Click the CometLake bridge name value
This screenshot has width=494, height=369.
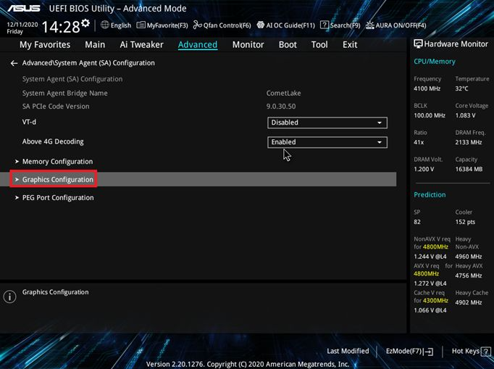click(283, 94)
